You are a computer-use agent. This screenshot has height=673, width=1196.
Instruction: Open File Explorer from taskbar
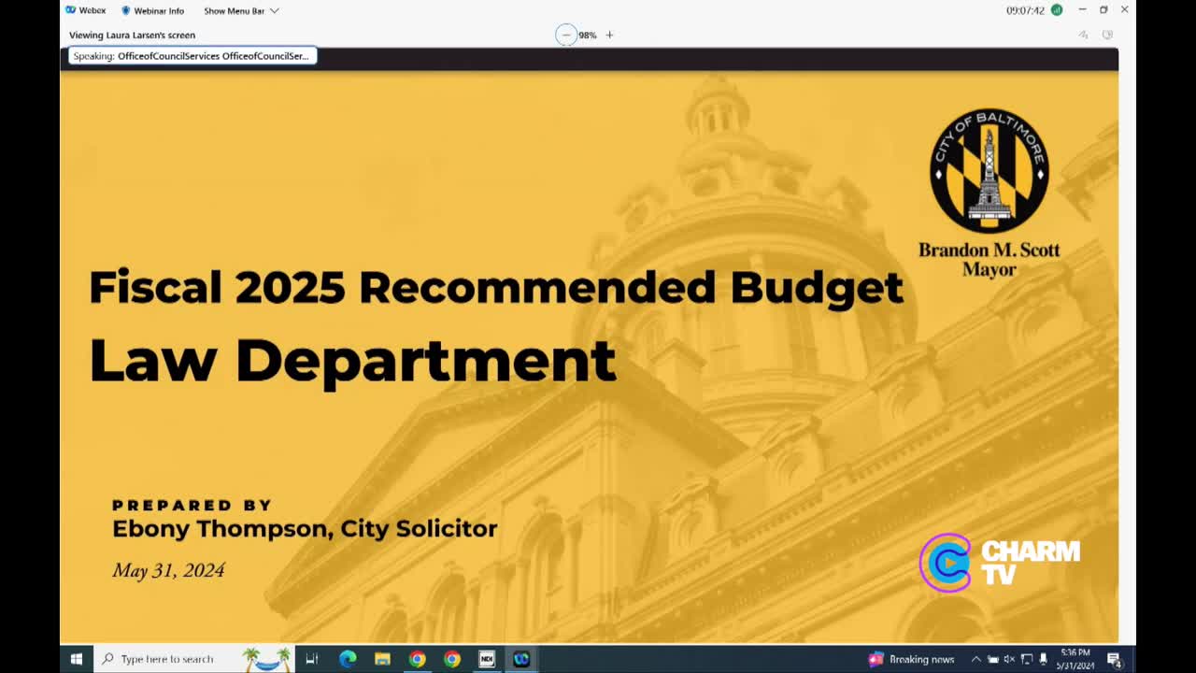pyautogui.click(x=382, y=659)
